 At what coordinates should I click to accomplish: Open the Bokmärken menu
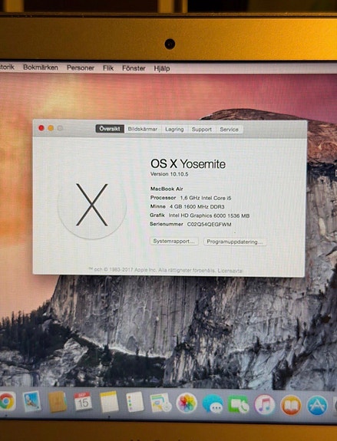41,67
